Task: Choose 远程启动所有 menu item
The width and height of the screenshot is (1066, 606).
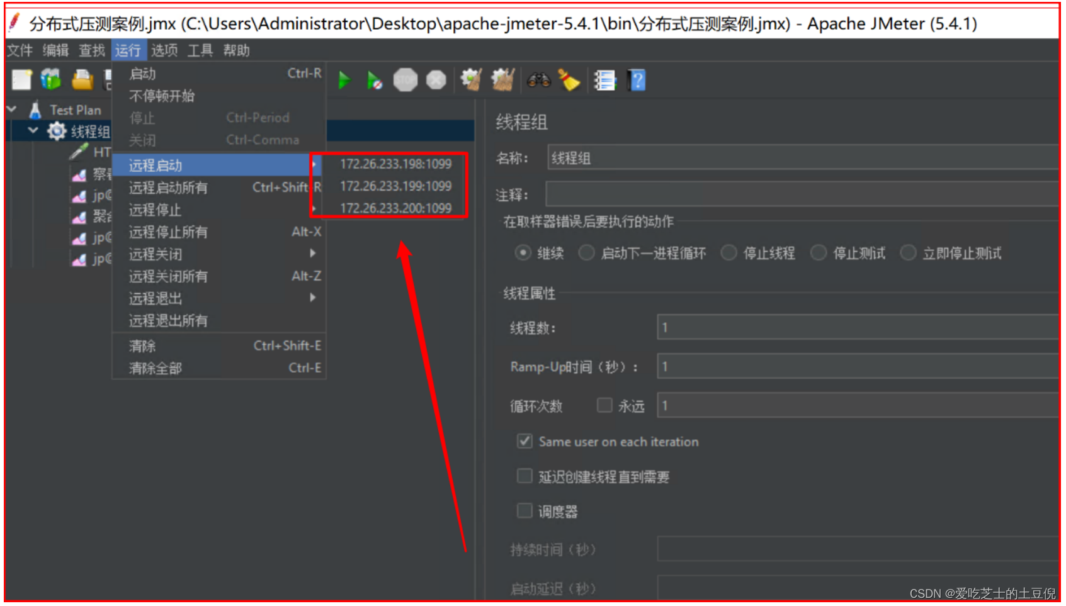Action: click(219, 188)
